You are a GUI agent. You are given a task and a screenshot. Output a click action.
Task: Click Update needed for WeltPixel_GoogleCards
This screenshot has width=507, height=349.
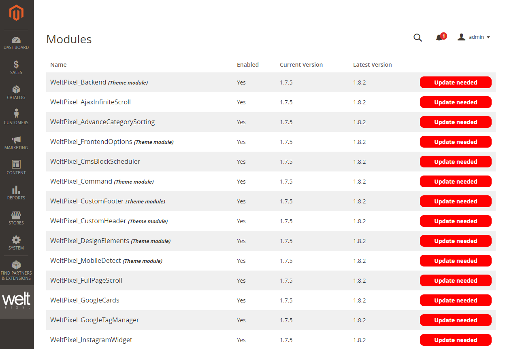pyautogui.click(x=456, y=300)
